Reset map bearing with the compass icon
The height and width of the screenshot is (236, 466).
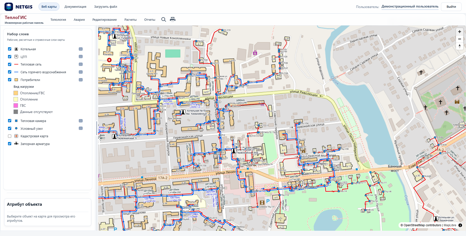pyautogui.click(x=460, y=46)
